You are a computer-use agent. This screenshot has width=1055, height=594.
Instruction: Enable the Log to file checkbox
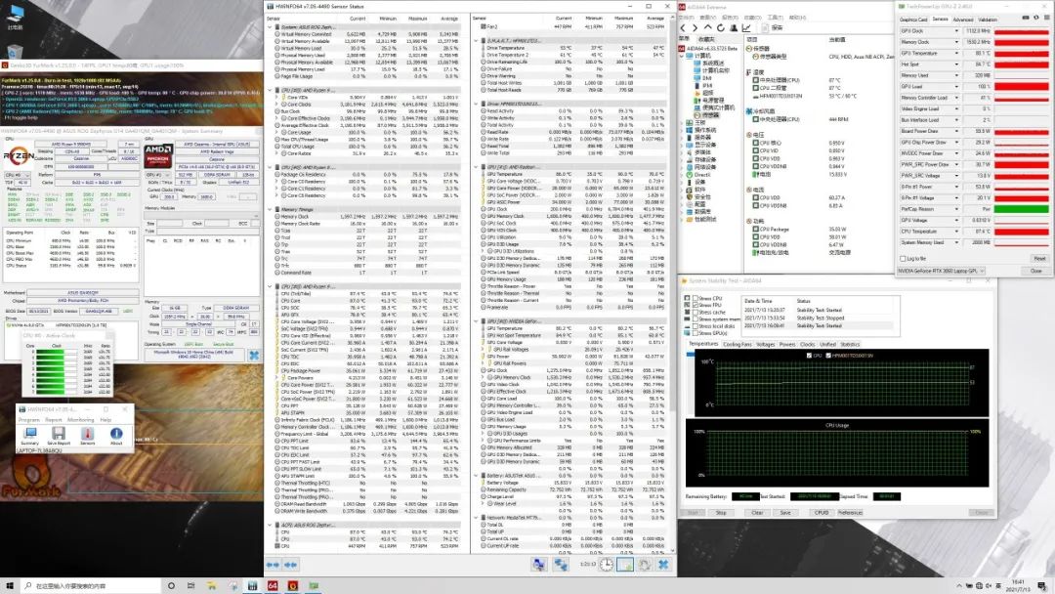coord(901,258)
